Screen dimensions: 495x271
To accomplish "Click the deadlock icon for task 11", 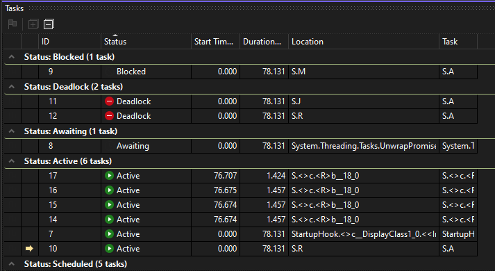I will (109, 101).
